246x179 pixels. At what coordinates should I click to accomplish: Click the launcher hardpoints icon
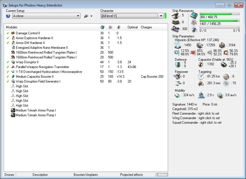pyautogui.click(x=176, y=22)
